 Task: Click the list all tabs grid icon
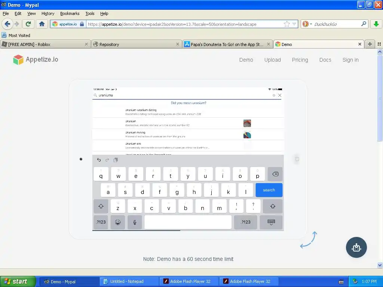click(x=379, y=44)
